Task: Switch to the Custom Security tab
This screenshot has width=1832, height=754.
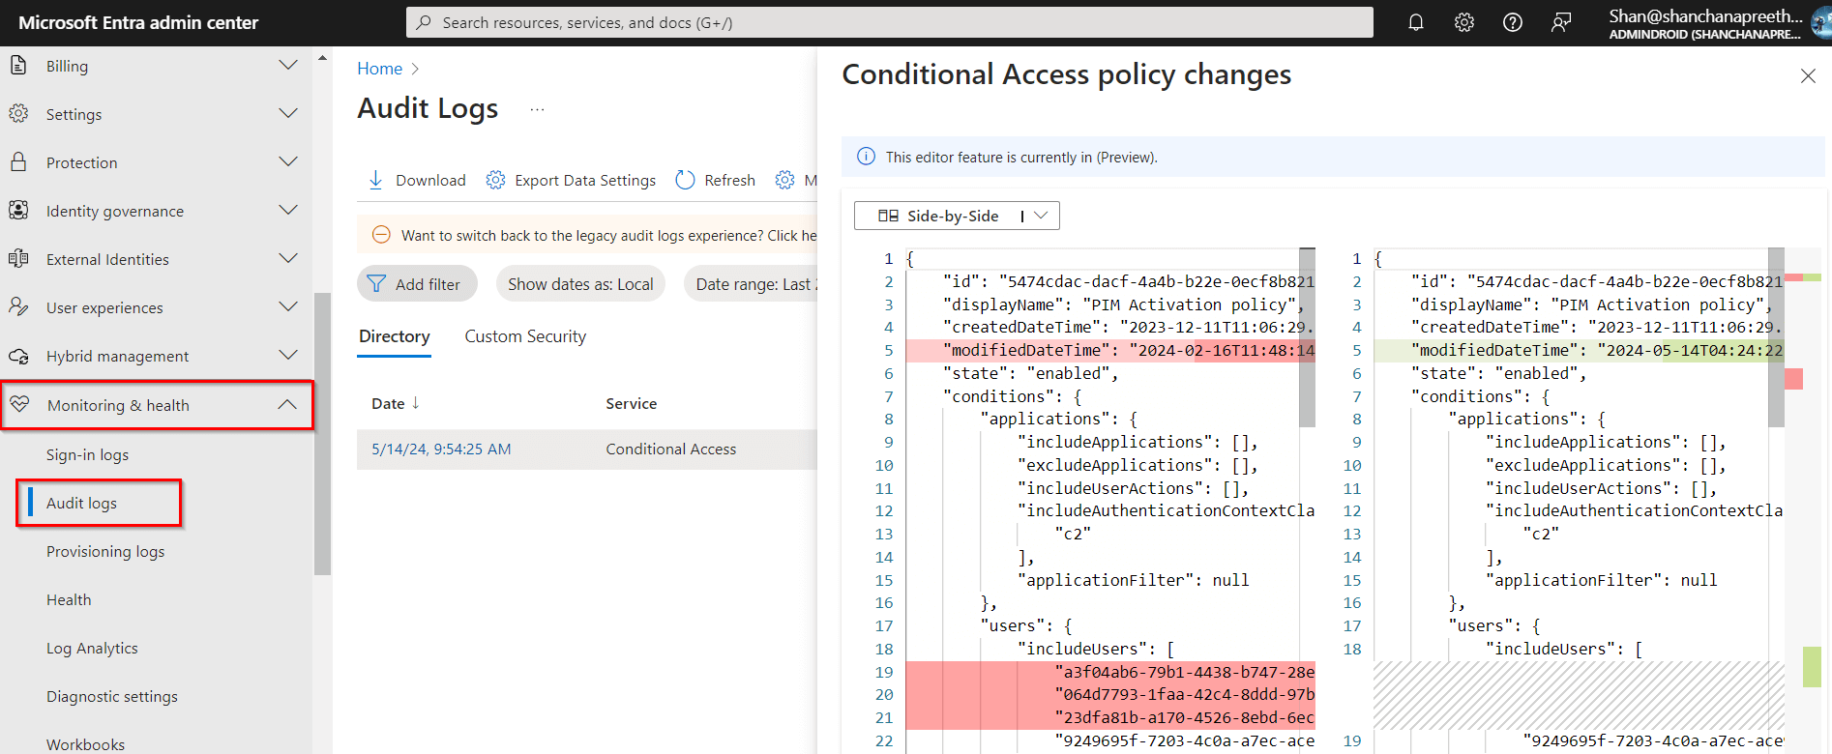Action: coord(525,335)
